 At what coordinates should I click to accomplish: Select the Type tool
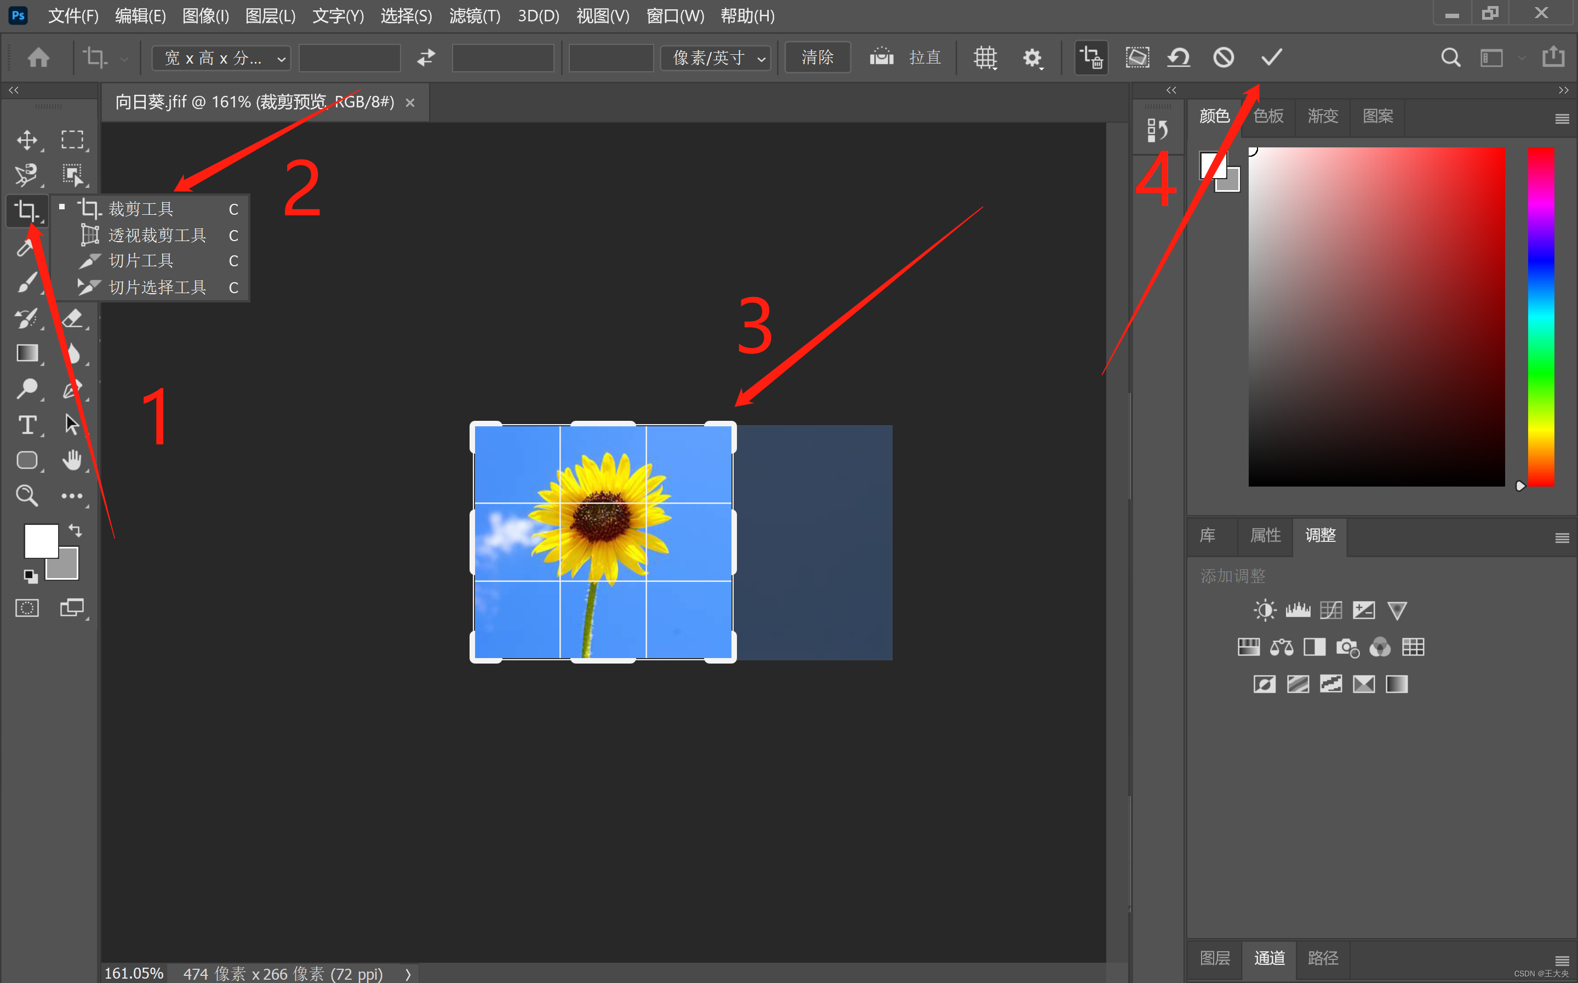(x=27, y=425)
